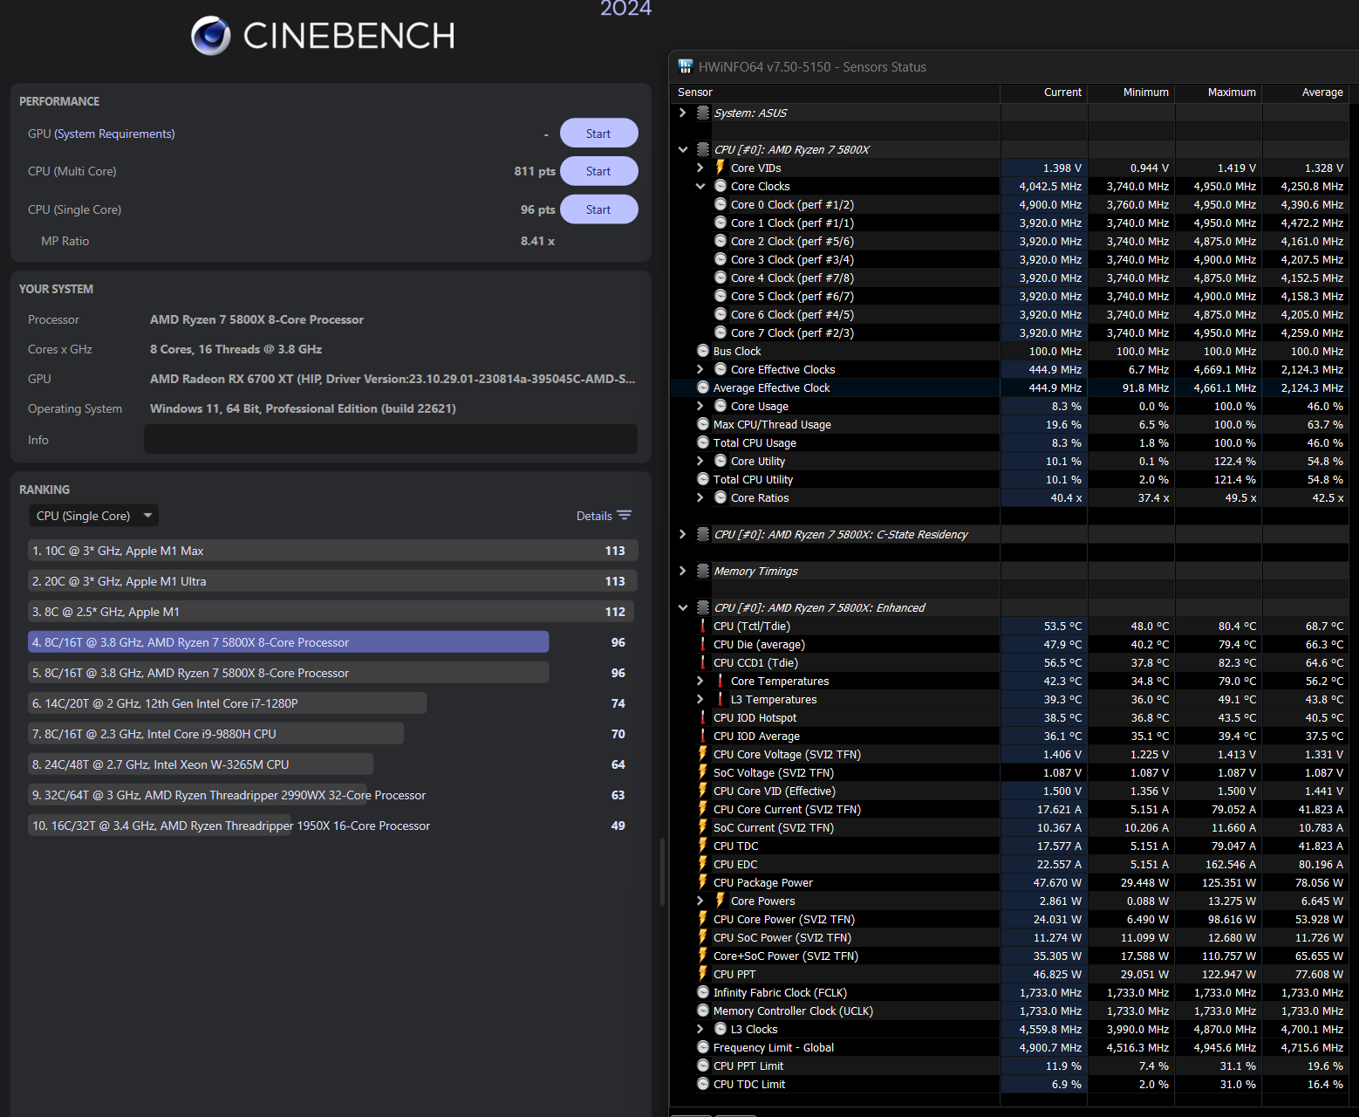Click the Maximum column header
This screenshot has width=1359, height=1117.
pos(1219,93)
